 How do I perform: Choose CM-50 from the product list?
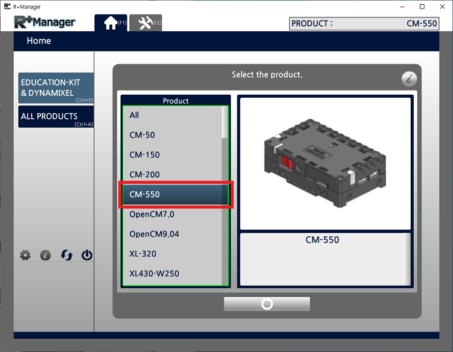pyautogui.click(x=142, y=135)
